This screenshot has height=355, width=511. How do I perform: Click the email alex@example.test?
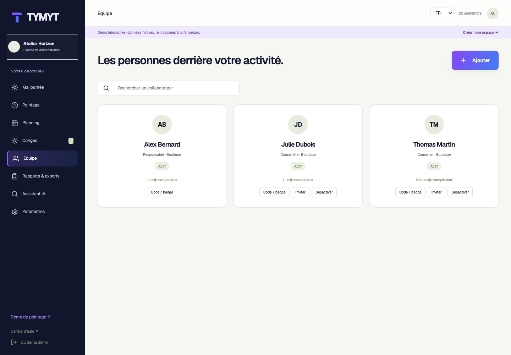coord(162,180)
